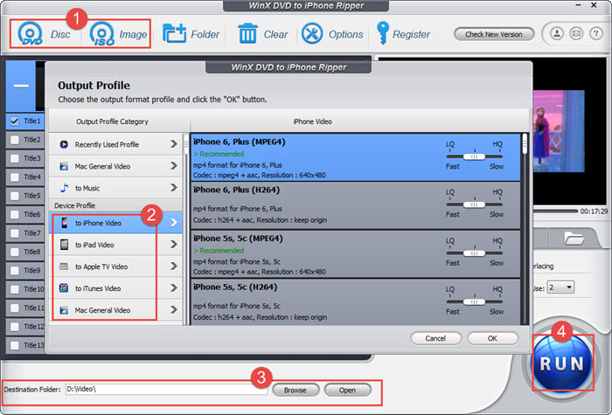Start ripping with RUN button
This screenshot has width=612, height=415.
(561, 363)
